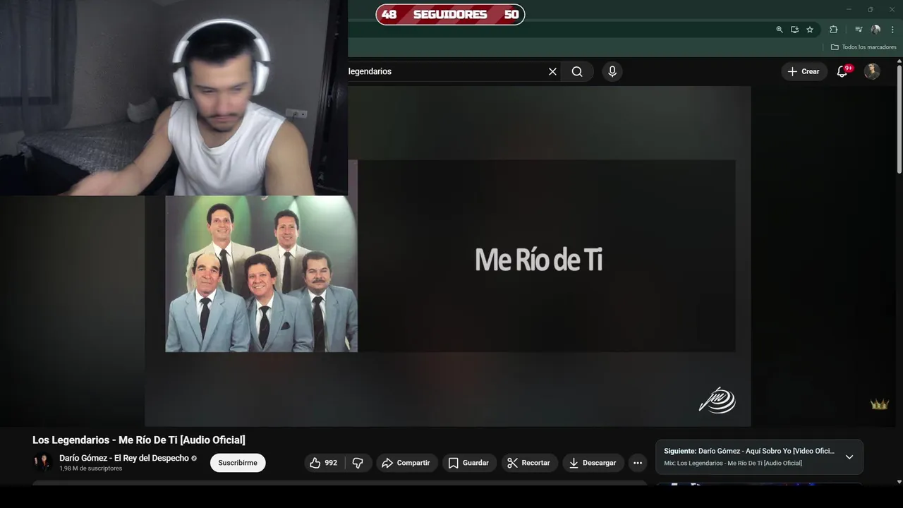
Task: Bookmark this page with the star icon
Action: click(810, 30)
